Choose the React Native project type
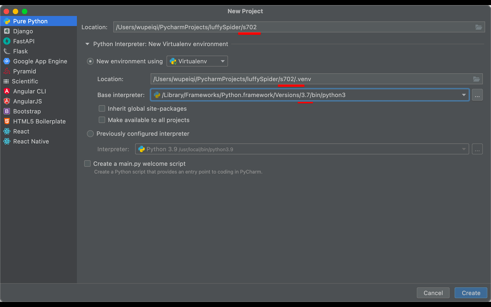 [x=39, y=141]
